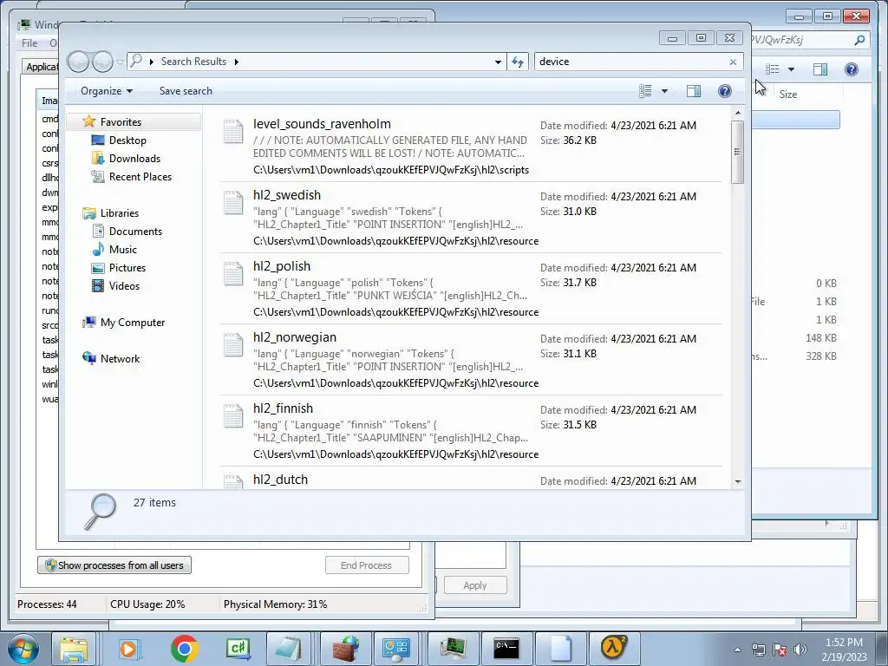Click the hl2_dutch file name

coord(280,480)
